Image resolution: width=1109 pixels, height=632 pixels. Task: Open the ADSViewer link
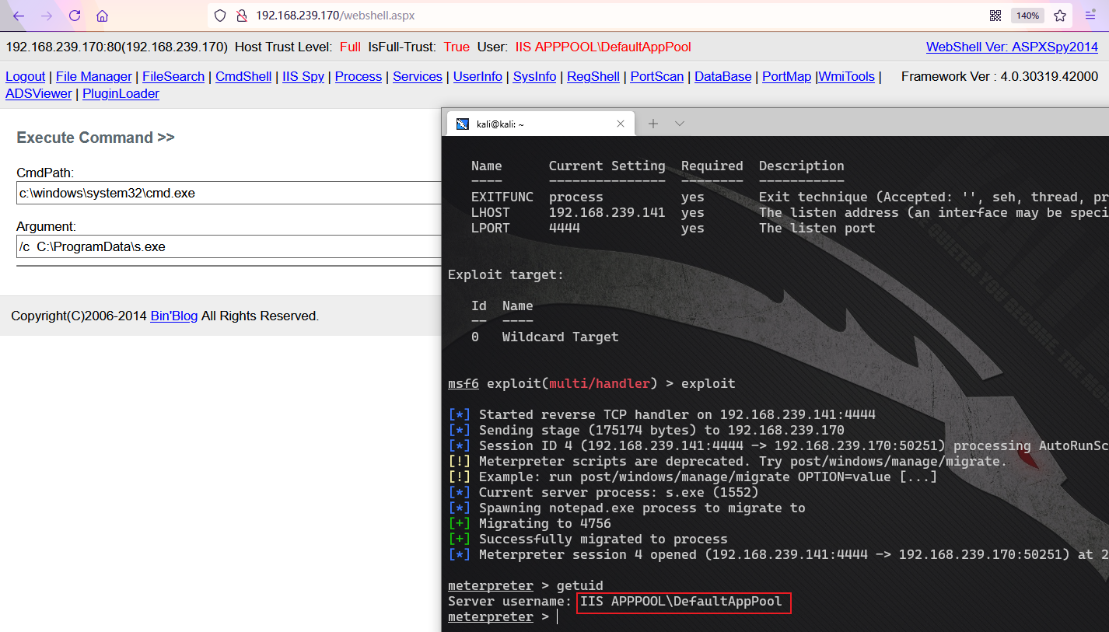click(39, 93)
